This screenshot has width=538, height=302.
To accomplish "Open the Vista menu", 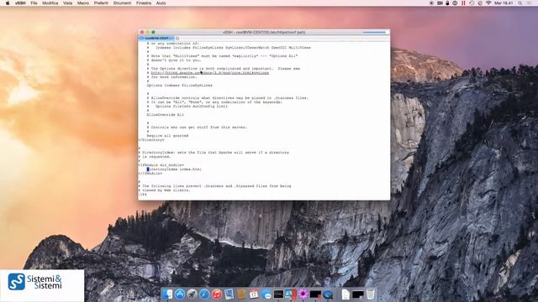I will coord(67,3).
